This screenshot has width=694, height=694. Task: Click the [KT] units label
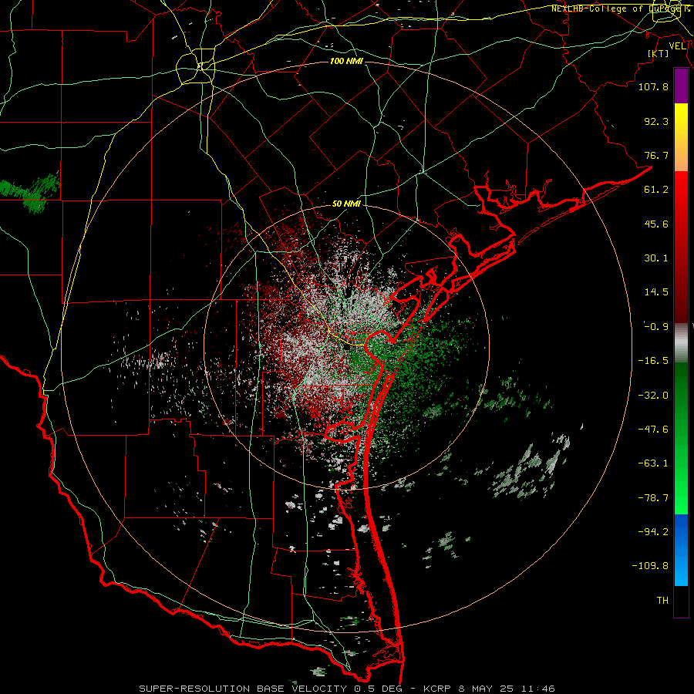(659, 53)
